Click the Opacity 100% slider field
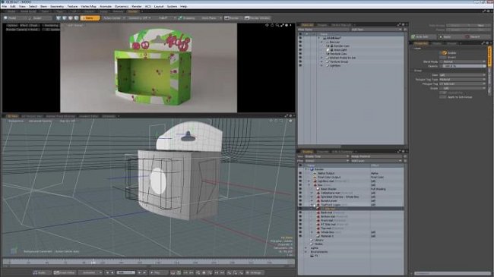The image size is (494, 277). (464, 66)
